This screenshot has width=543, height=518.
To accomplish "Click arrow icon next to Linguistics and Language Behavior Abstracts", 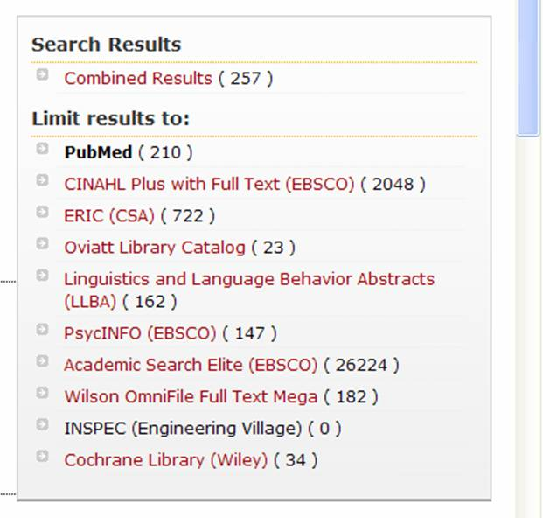I will [x=42, y=276].
